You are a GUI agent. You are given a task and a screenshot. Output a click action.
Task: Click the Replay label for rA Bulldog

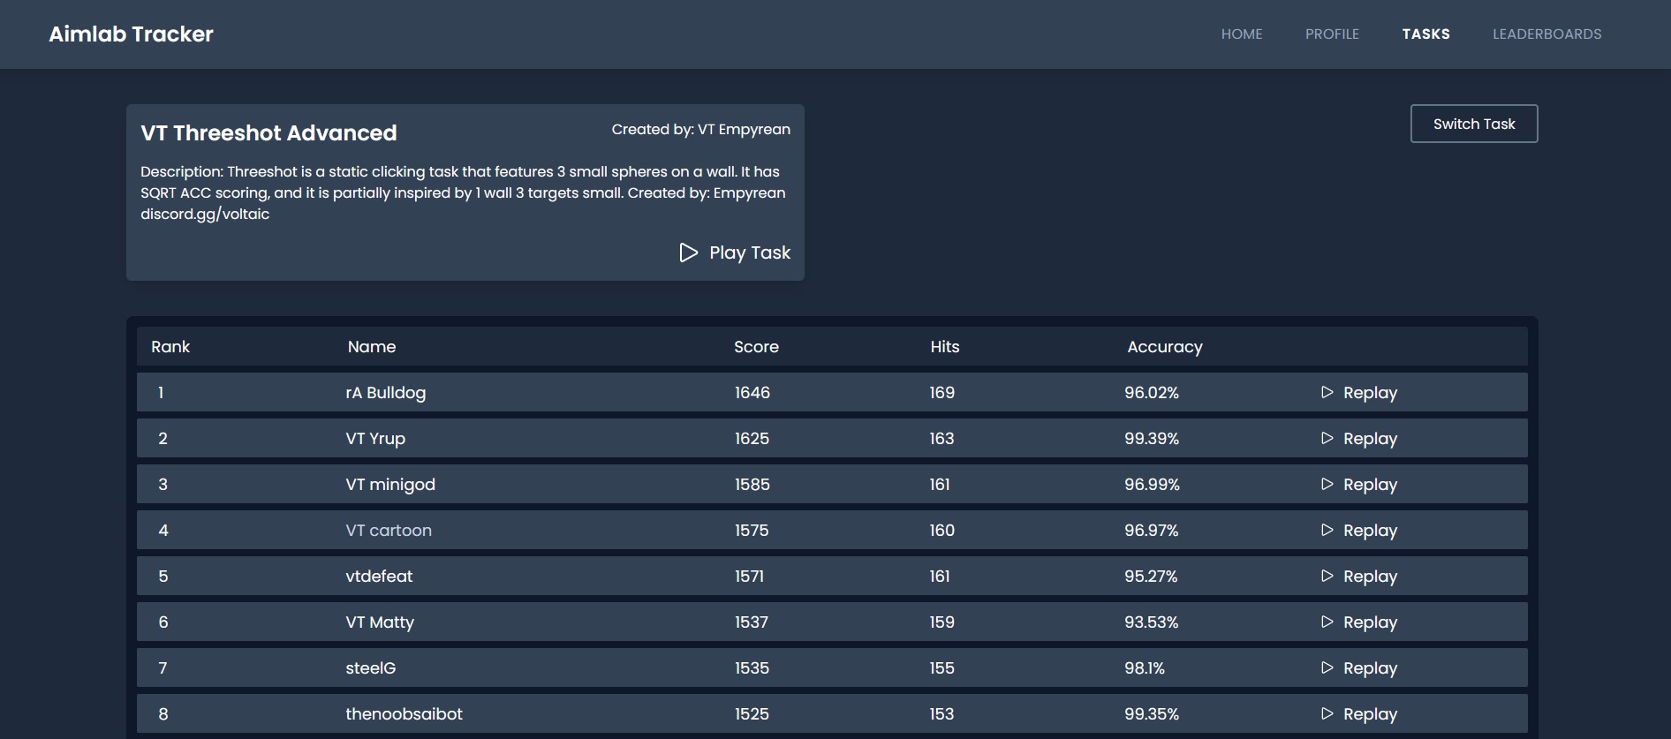tap(1370, 393)
